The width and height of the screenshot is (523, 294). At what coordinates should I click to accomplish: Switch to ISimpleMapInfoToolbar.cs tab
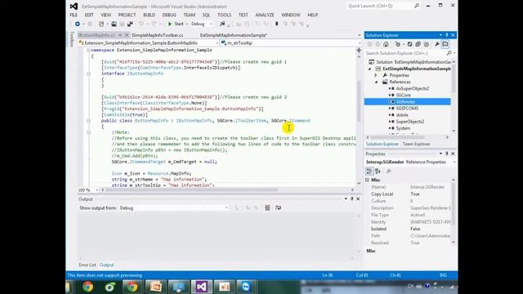click(x=158, y=35)
